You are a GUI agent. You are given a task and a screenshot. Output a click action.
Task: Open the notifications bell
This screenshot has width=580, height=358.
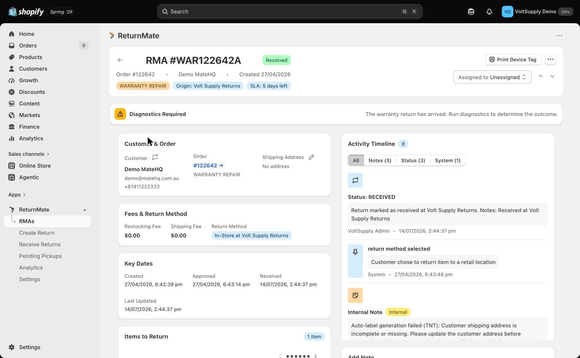click(x=489, y=12)
